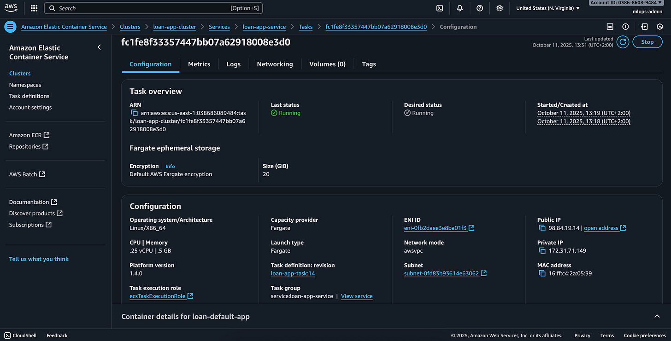Switch to the Networking tab
The image size is (671, 341).
pyautogui.click(x=275, y=64)
